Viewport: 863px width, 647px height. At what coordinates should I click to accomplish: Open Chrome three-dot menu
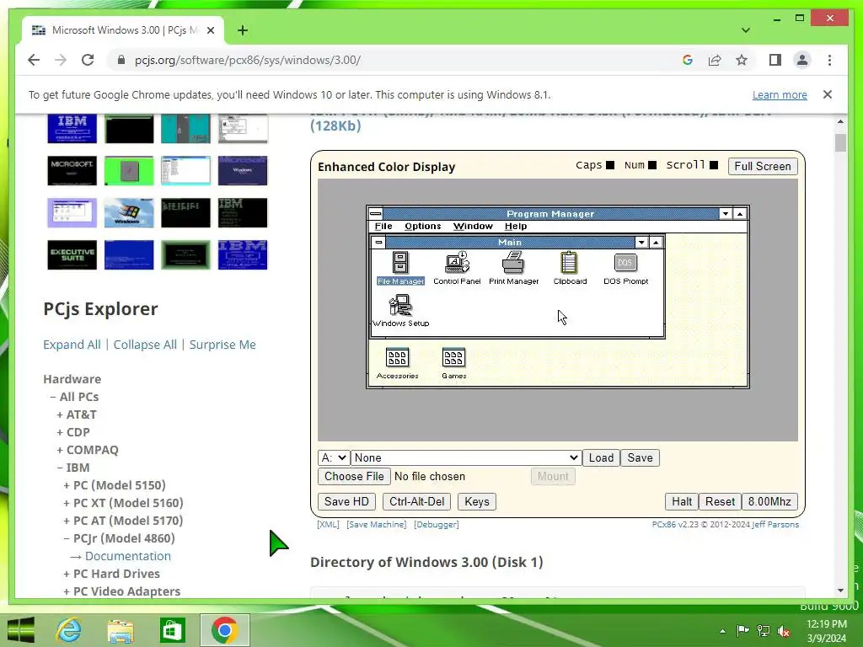click(829, 60)
